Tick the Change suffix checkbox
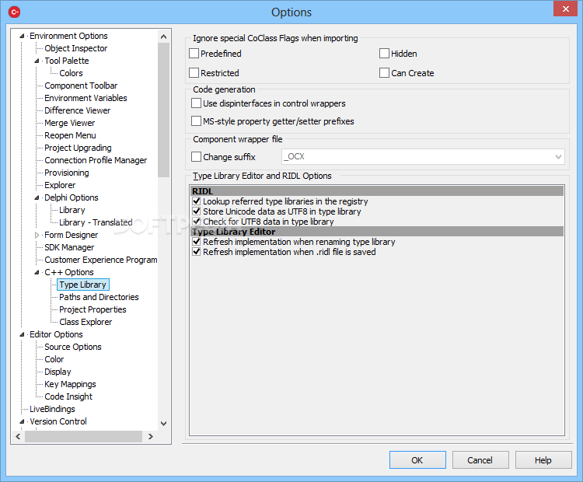583x482 pixels. (x=196, y=157)
